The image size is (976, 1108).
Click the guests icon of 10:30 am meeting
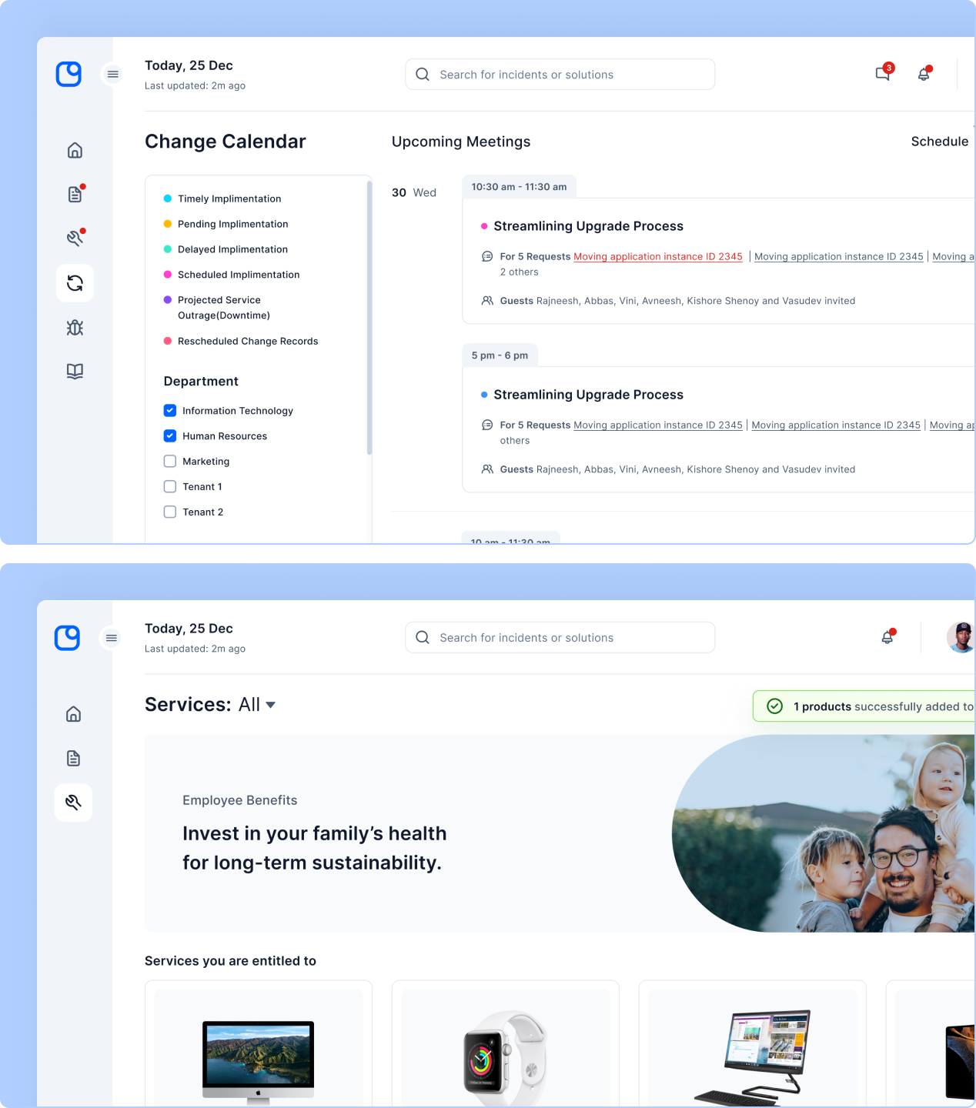click(x=487, y=301)
